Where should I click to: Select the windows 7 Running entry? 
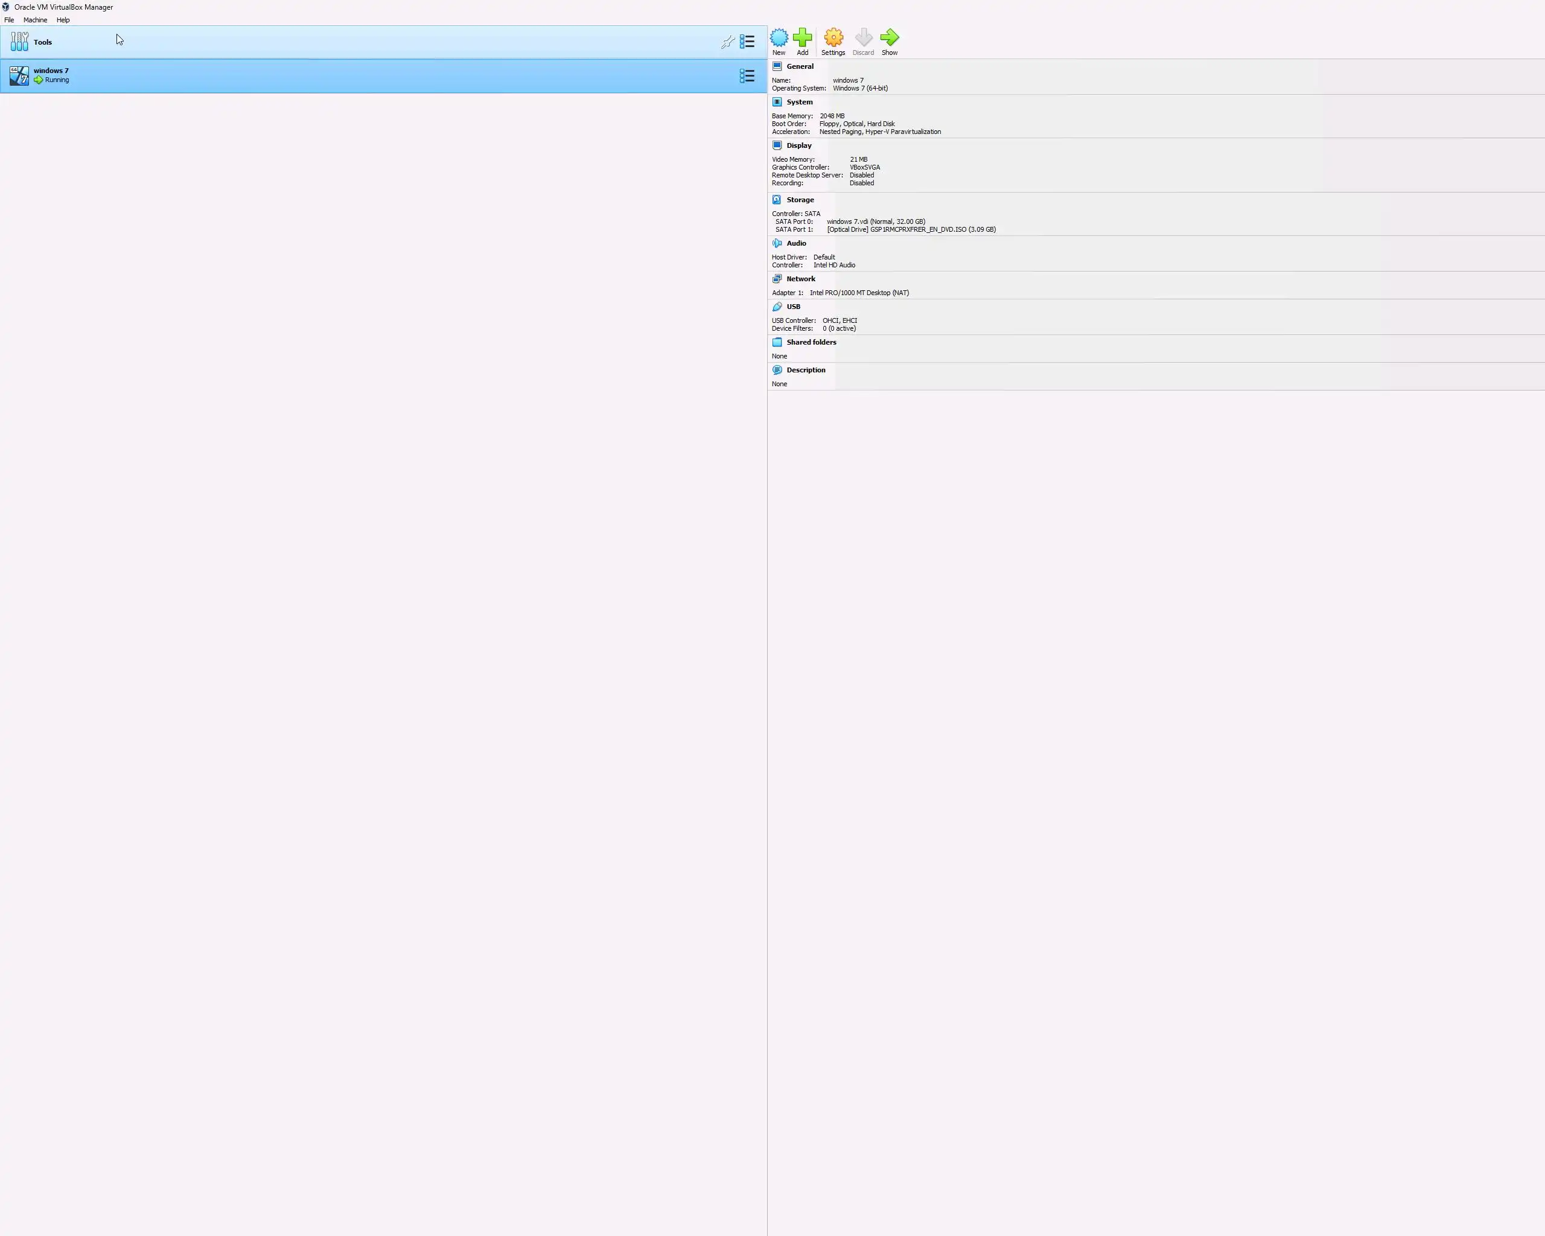pyautogui.click(x=51, y=76)
